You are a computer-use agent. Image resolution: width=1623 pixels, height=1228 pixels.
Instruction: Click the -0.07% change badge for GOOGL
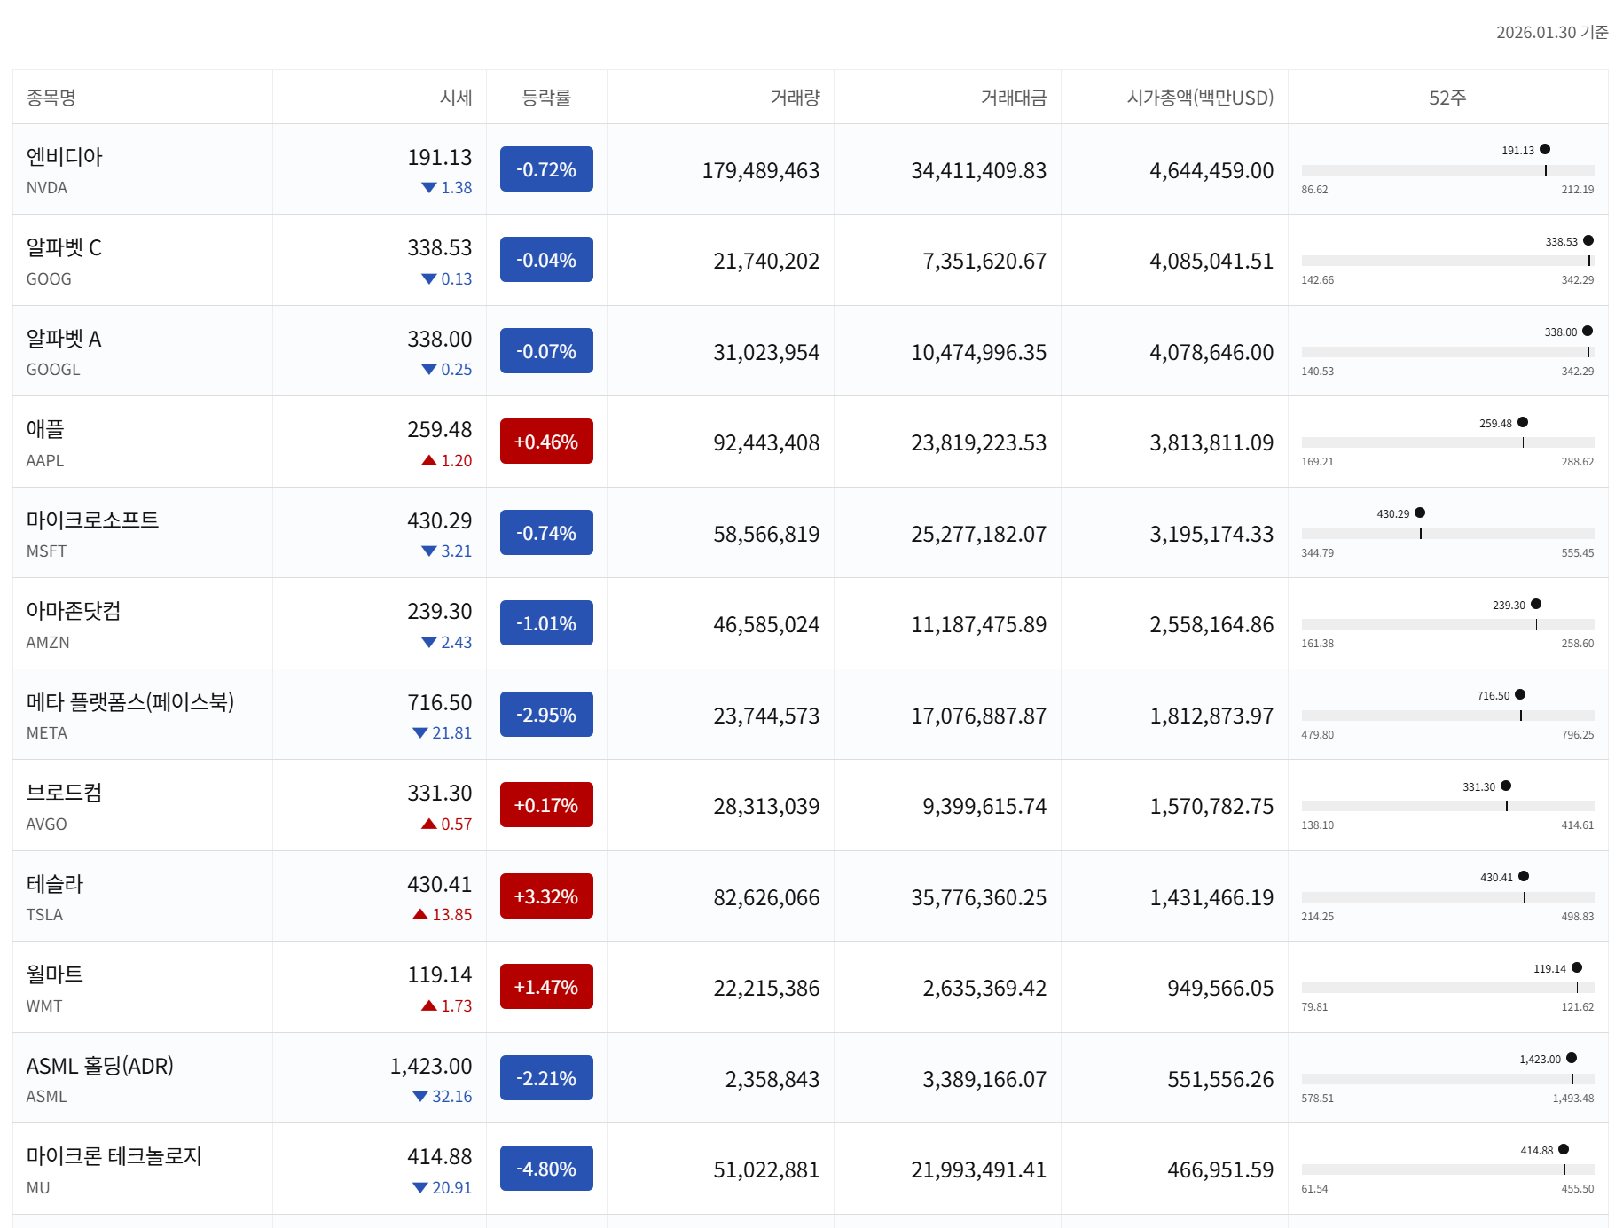pos(546,351)
